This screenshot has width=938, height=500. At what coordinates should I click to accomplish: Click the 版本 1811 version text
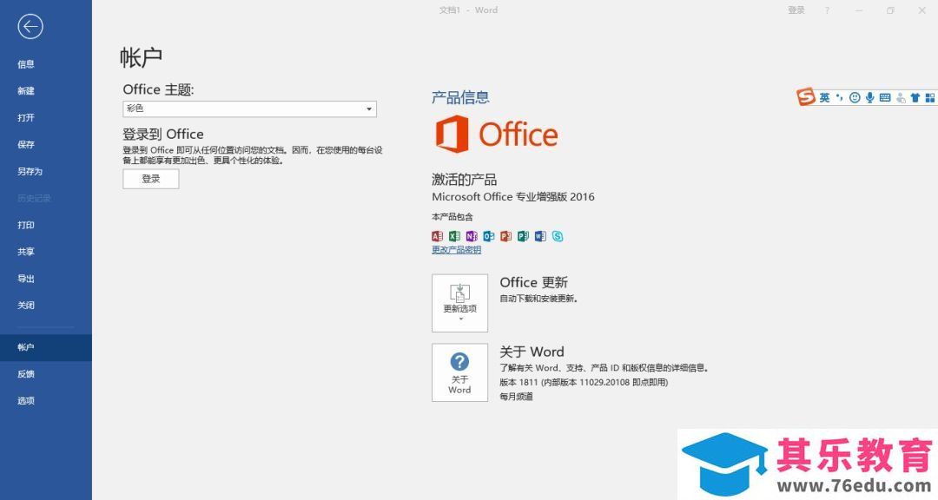point(584,382)
